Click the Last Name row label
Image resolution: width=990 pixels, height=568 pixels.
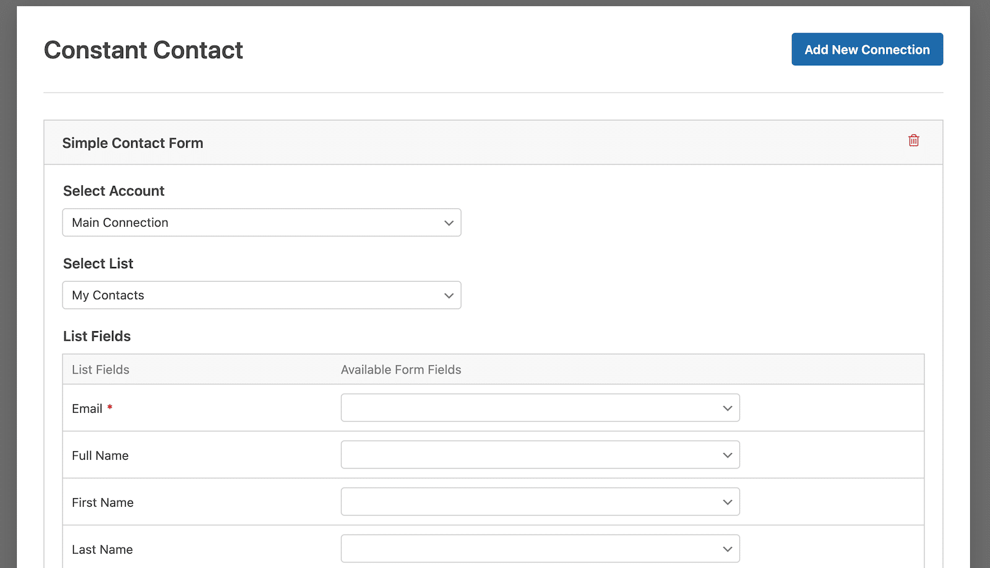(x=102, y=549)
